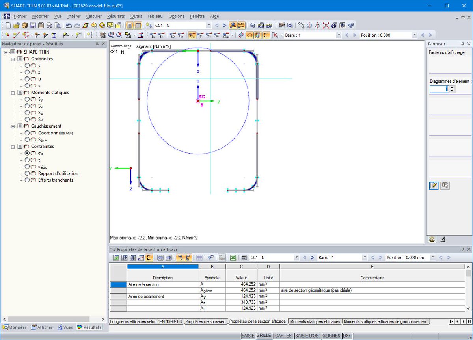Image resolution: width=473 pixels, height=340 pixels.
Task: Select Rapport d'utilisation radio button
Action: coord(27,173)
